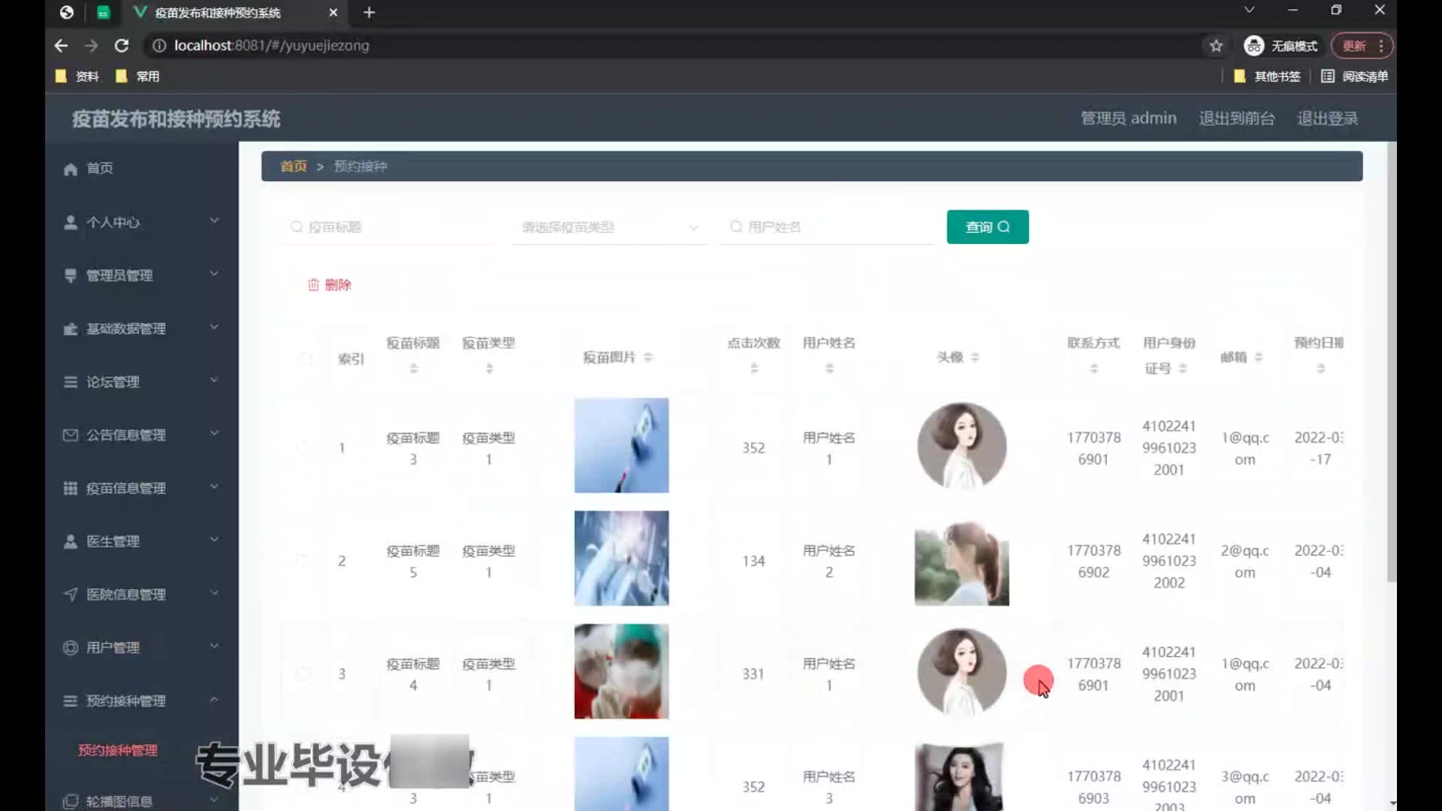
Task: Click the 删除 delete button
Action: pos(329,285)
